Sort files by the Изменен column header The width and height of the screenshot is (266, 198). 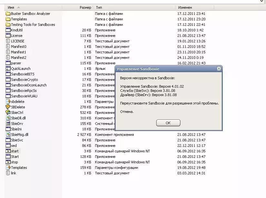(195, 7)
